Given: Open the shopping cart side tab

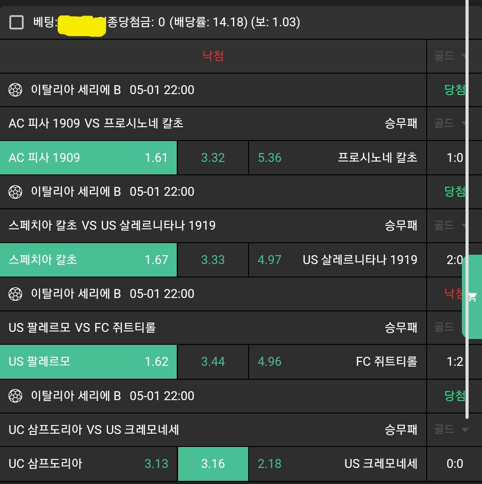Looking at the screenshot, I should pyautogui.click(x=472, y=297).
